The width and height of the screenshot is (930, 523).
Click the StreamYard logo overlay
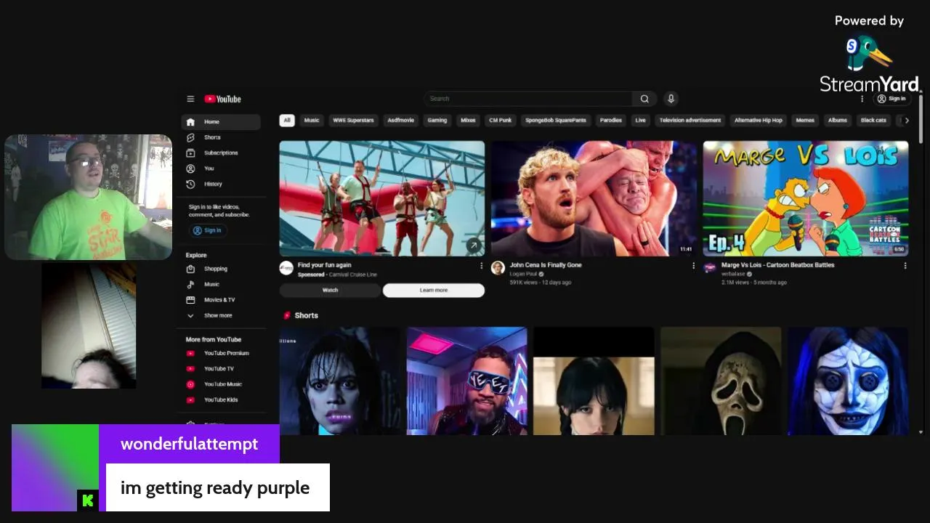tap(870, 64)
